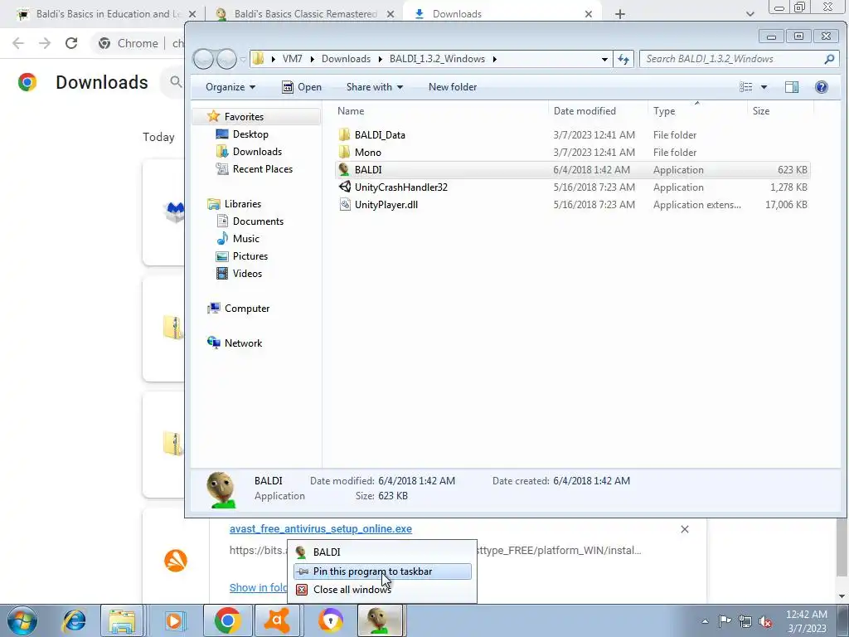Click the BALDI taskbar button

click(x=381, y=620)
